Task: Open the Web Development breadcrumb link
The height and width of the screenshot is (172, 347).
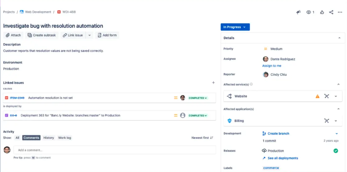Action: (x=38, y=12)
